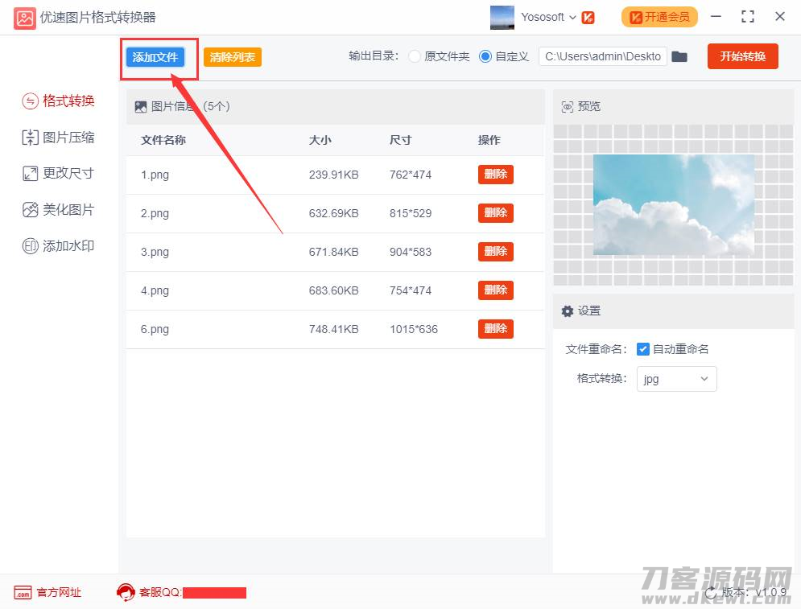
Task: Close the converter window
Action: pyautogui.click(x=779, y=17)
